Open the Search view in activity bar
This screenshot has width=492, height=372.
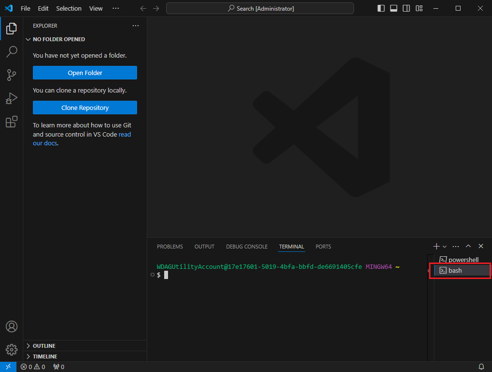tap(12, 52)
